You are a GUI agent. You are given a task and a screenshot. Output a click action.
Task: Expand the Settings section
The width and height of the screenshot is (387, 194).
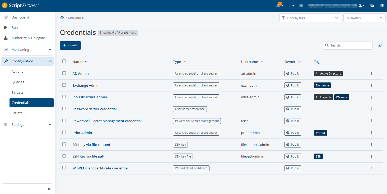[x=27, y=124]
